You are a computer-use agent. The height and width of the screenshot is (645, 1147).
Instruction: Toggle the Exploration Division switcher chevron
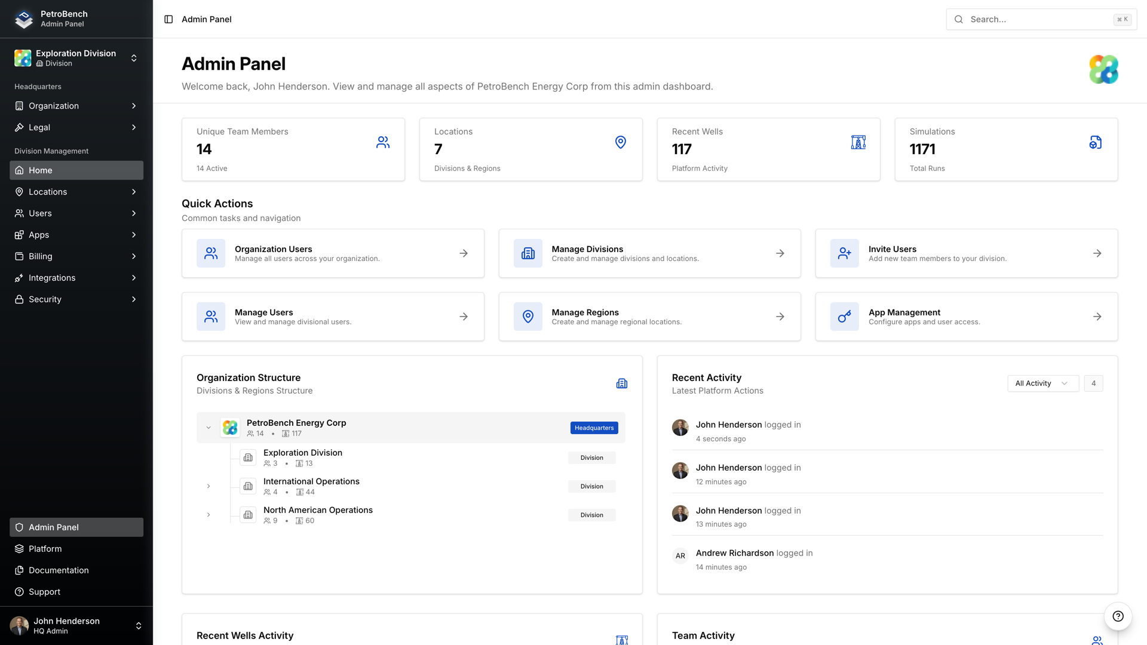(134, 58)
